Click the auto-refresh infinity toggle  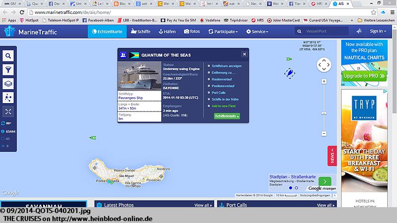click(x=6, y=123)
